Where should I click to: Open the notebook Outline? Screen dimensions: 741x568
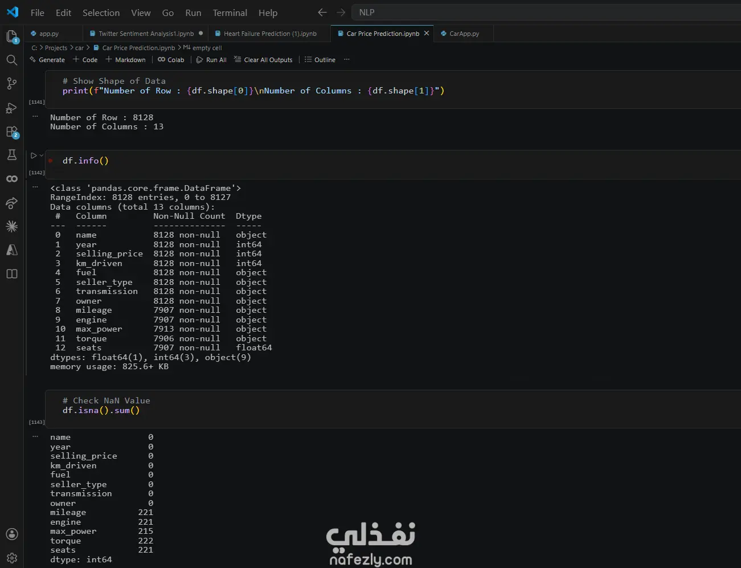click(320, 59)
